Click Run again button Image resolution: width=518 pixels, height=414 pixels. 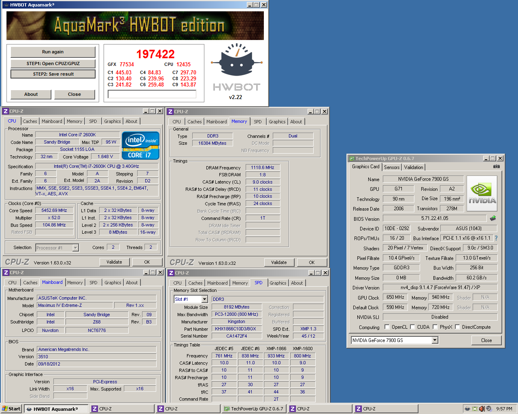(x=53, y=52)
